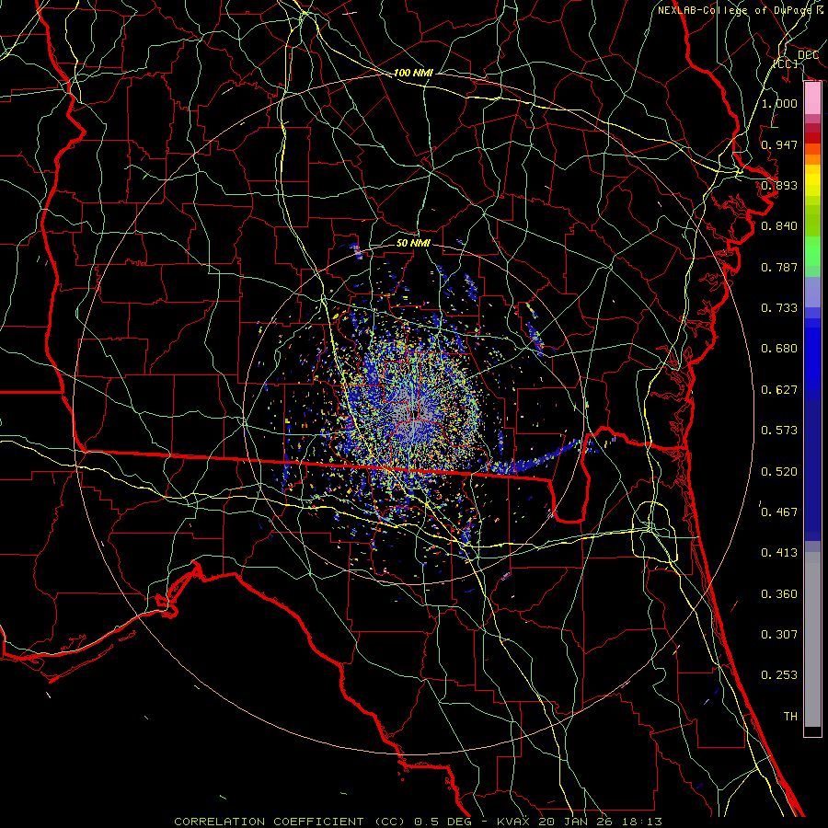Click the 0.360 legend value
The width and height of the screenshot is (828, 828).
click(x=779, y=594)
